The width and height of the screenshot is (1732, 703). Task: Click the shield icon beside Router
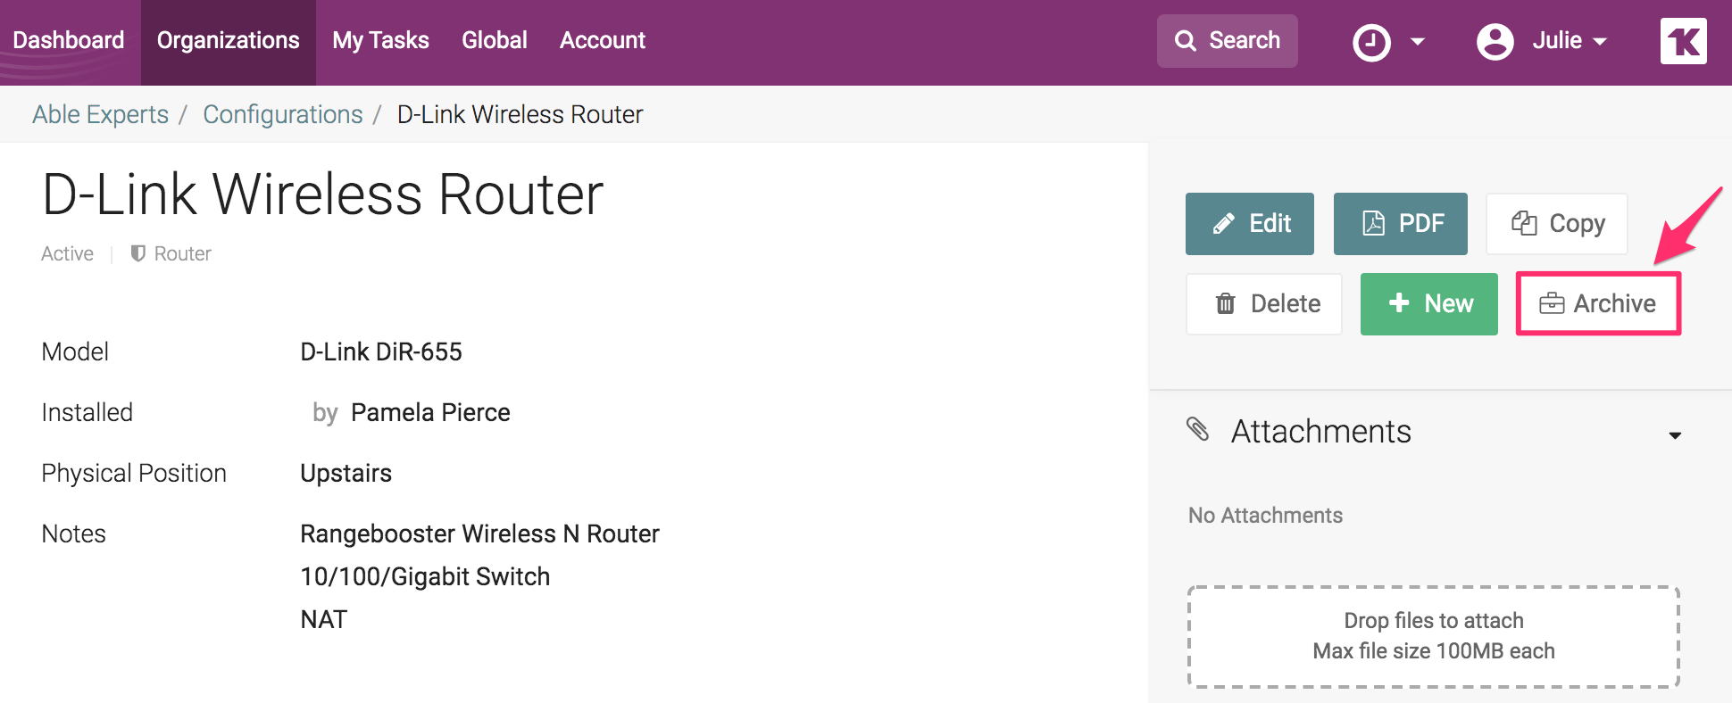pos(137,253)
